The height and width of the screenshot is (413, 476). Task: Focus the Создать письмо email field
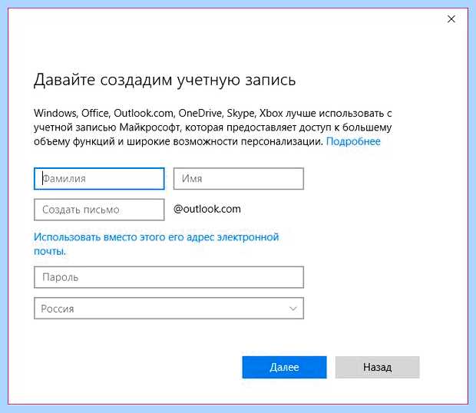click(x=99, y=210)
